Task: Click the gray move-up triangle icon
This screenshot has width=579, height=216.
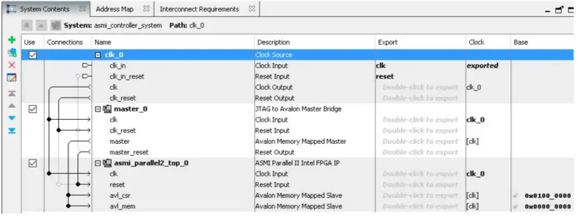Action: 12,106
